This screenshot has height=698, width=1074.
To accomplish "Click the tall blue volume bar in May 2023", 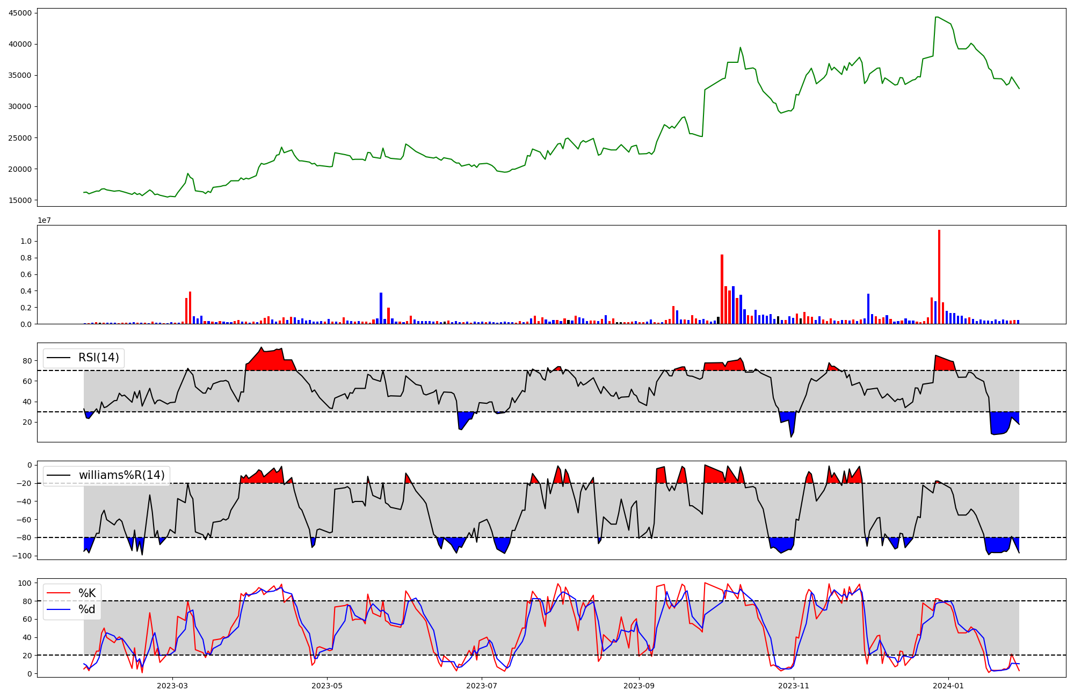I will (381, 308).
